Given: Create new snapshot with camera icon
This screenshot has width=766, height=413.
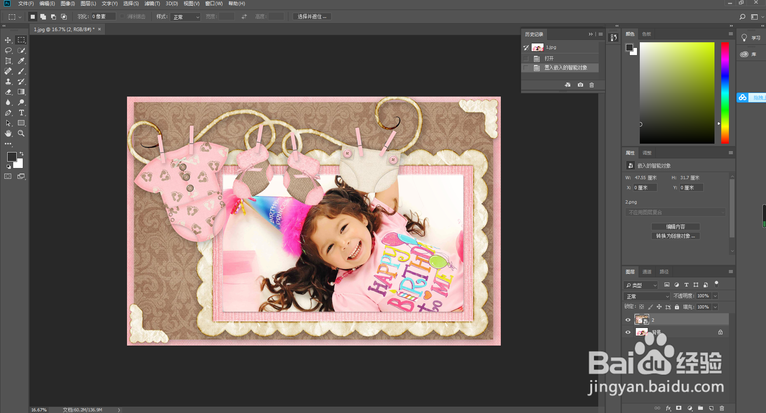Looking at the screenshot, I should coord(580,85).
